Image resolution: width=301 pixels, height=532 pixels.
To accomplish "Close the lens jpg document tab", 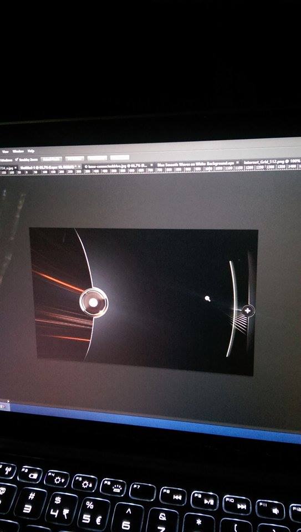I will [151, 165].
